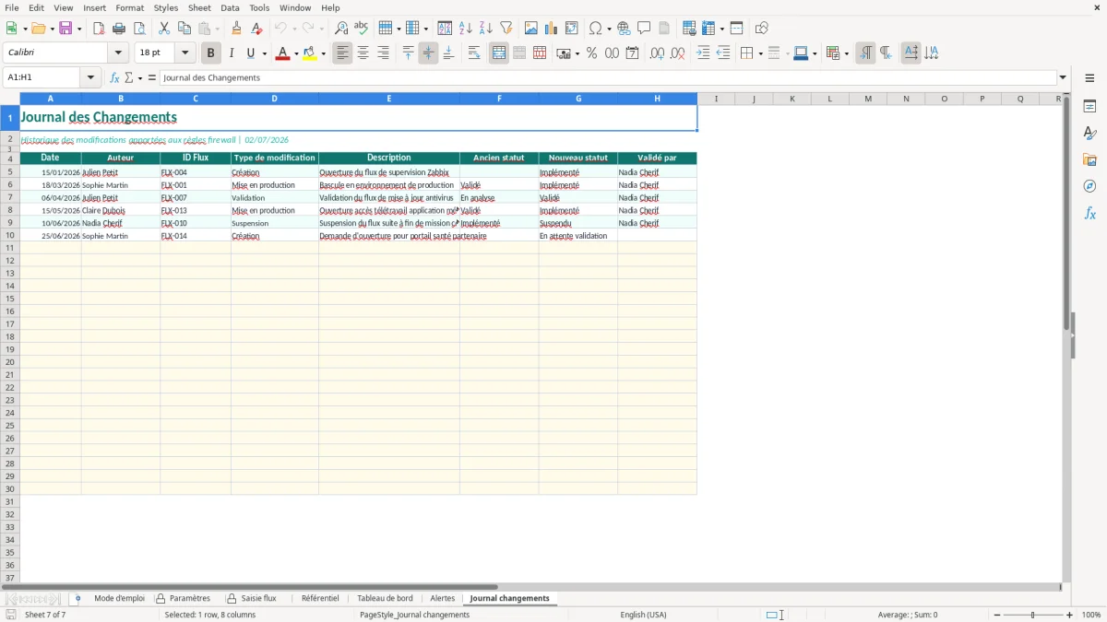
Task: Insert comment speech bubble icon
Action: click(x=645, y=29)
